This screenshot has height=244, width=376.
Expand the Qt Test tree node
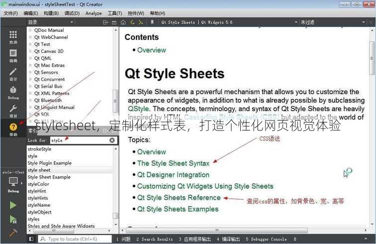pos(30,44)
